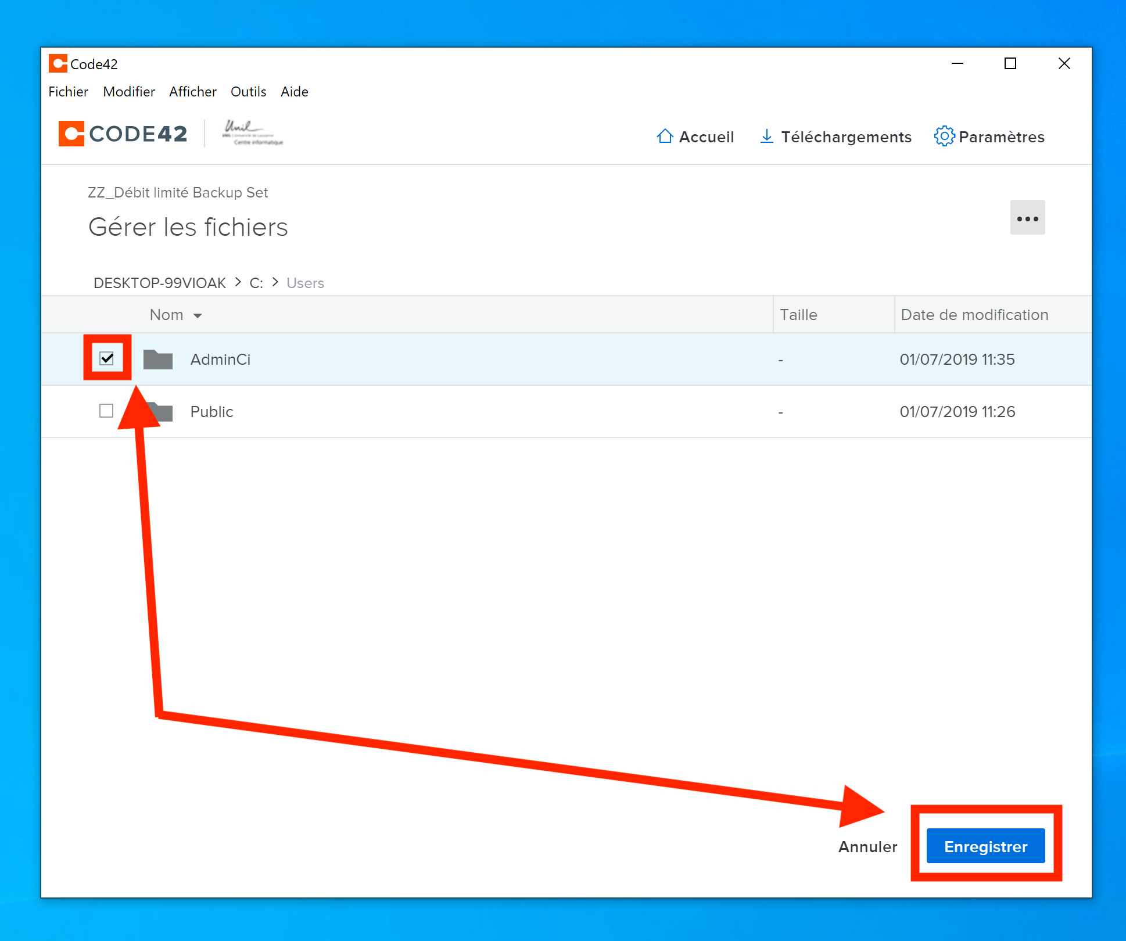Click the AdminCi folder icon
1126x941 pixels.
158,360
